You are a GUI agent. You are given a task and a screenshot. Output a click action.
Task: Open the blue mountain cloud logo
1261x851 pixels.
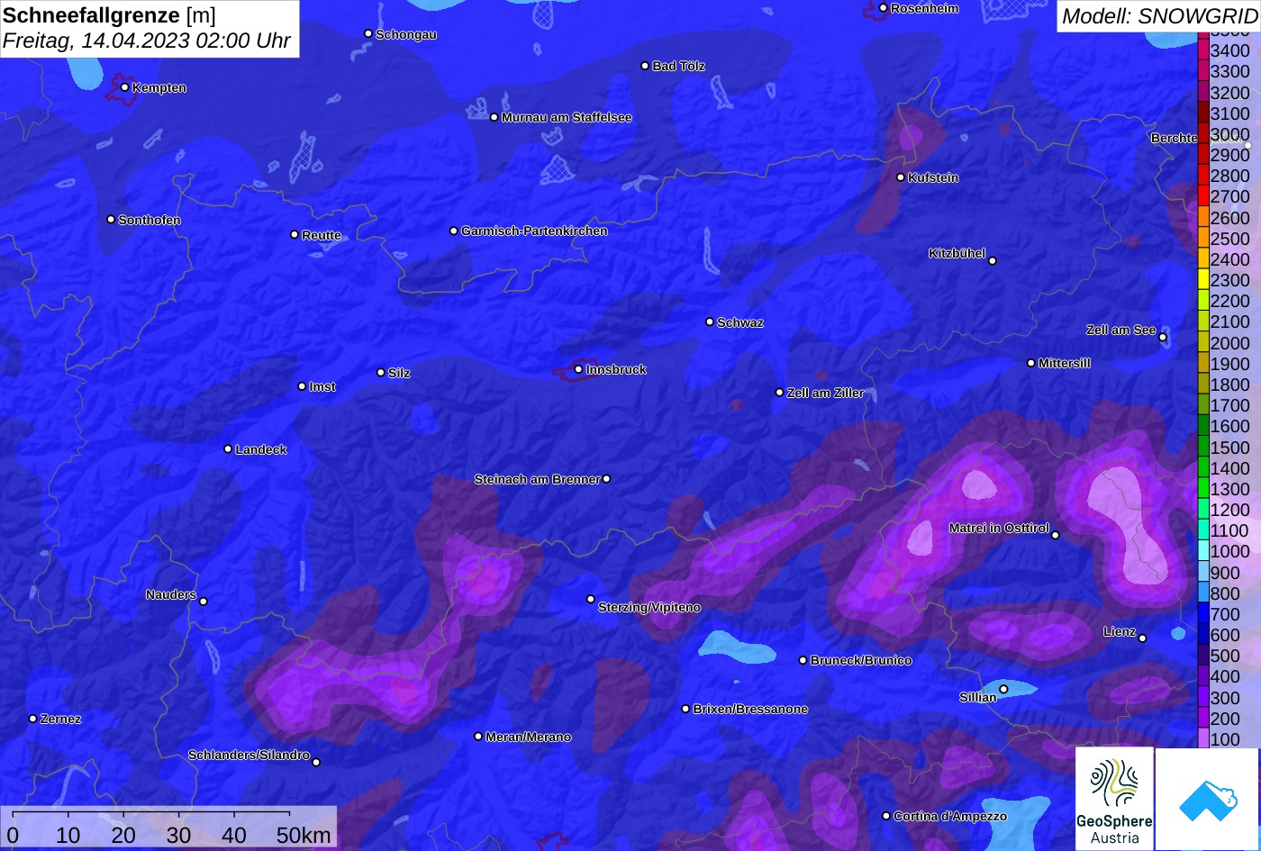coord(1208,799)
